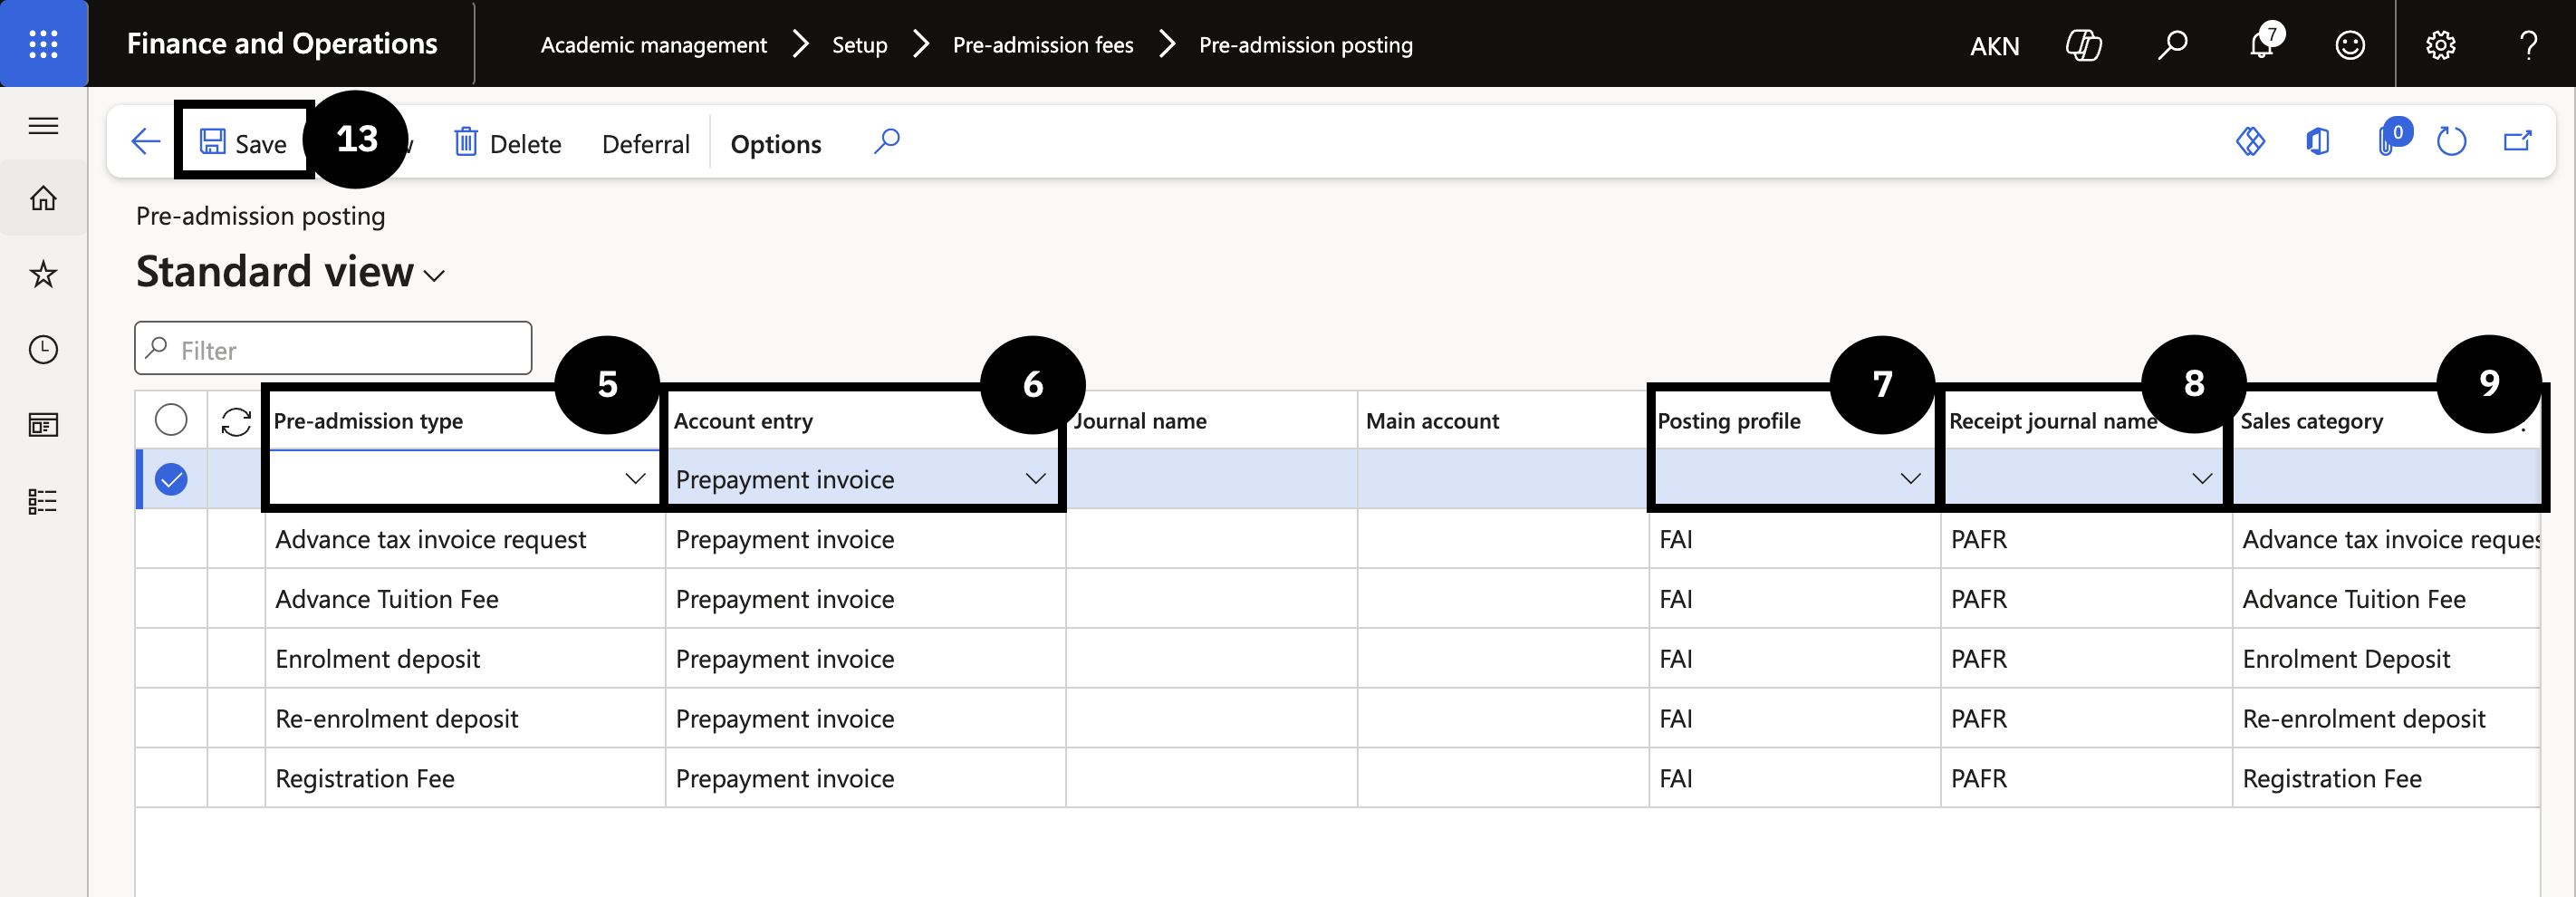Expand navigation pane hamburger icon

[x=43, y=125]
